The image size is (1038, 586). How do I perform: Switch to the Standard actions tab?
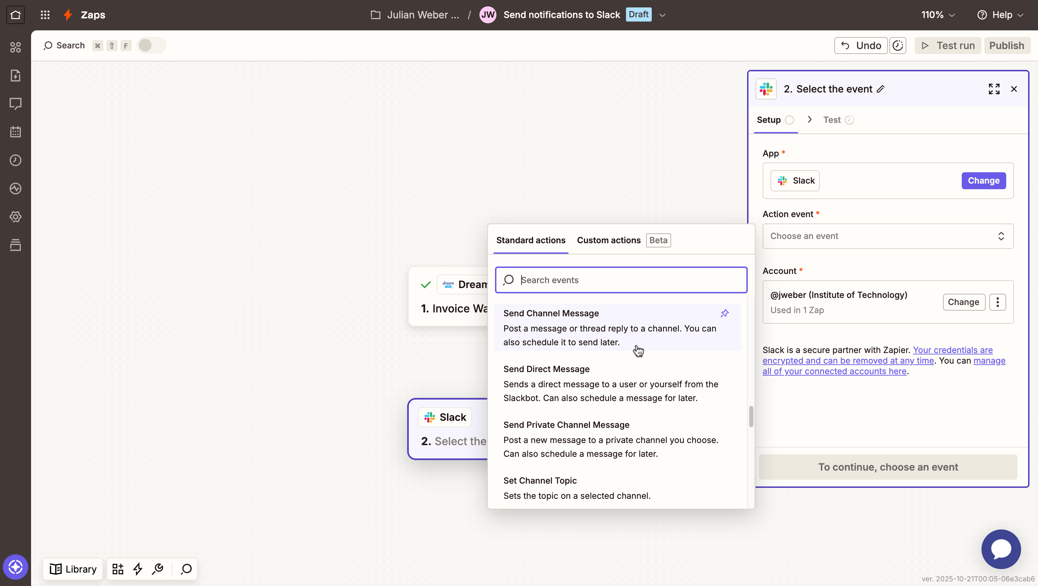point(531,240)
